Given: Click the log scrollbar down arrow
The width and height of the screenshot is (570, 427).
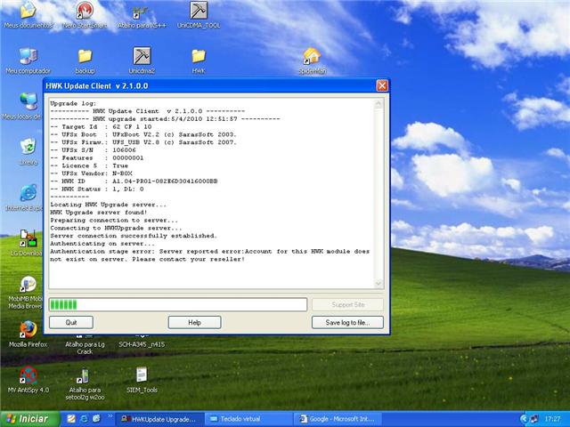Looking at the screenshot, I should (x=379, y=283).
